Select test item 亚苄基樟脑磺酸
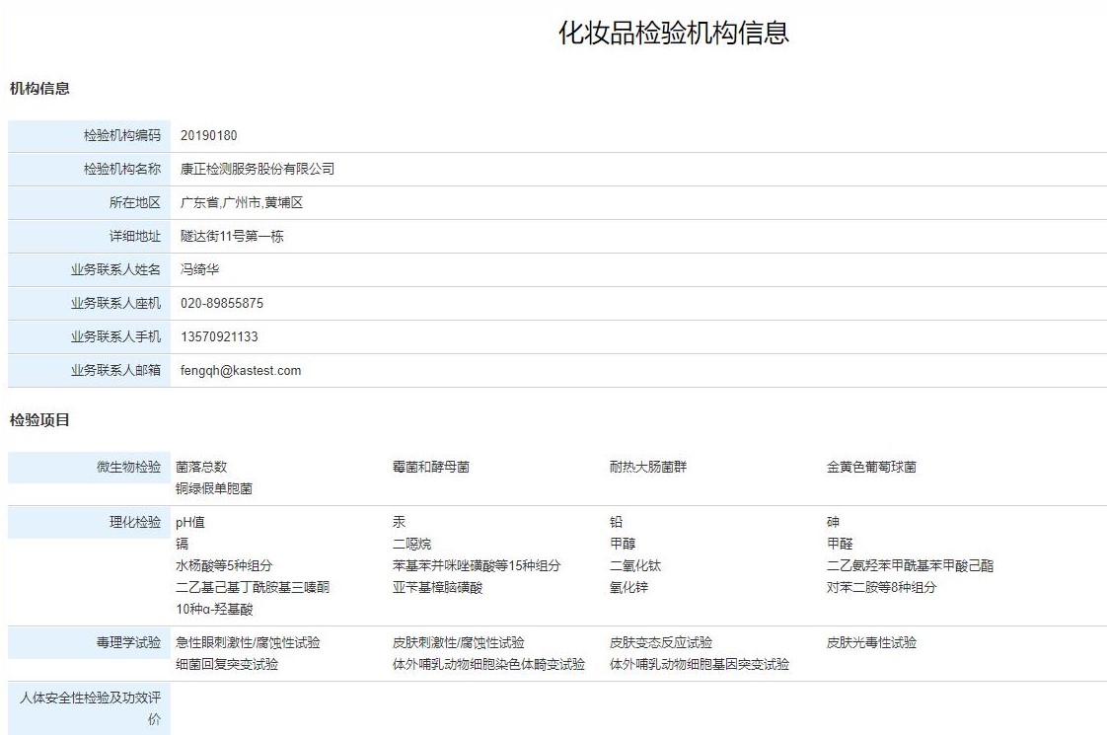This screenshot has height=735, width=1107. coord(438,587)
